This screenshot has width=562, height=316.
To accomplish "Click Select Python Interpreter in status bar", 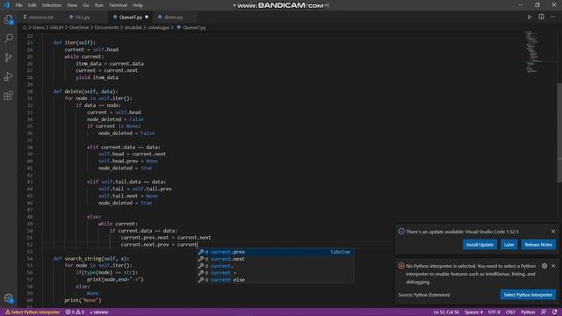I will (32, 312).
